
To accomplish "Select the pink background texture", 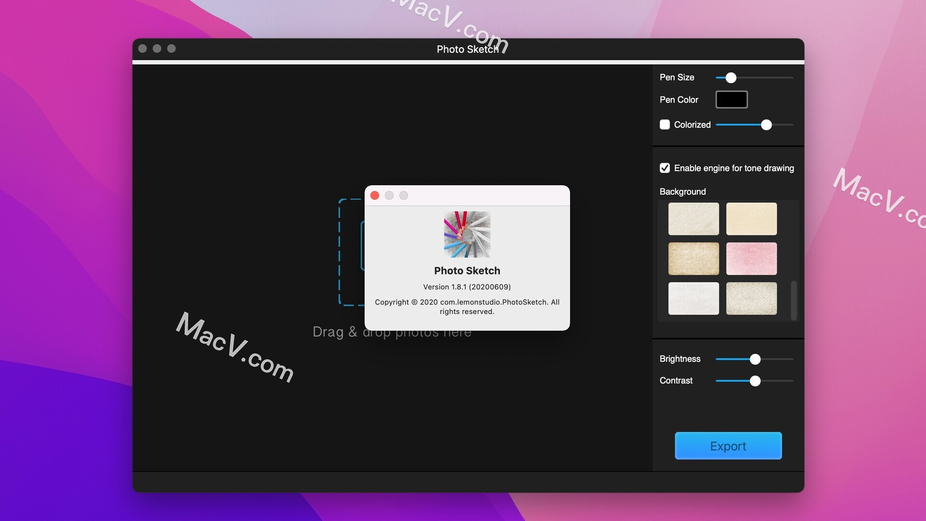I will point(751,259).
